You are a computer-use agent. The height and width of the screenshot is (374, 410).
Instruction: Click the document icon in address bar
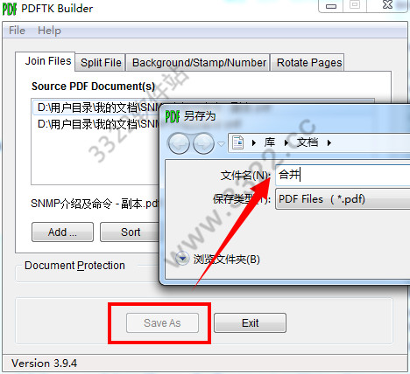click(238, 142)
